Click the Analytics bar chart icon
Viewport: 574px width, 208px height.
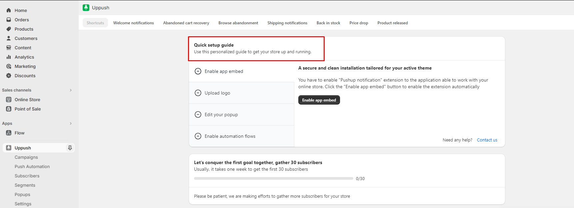[x=9, y=57]
